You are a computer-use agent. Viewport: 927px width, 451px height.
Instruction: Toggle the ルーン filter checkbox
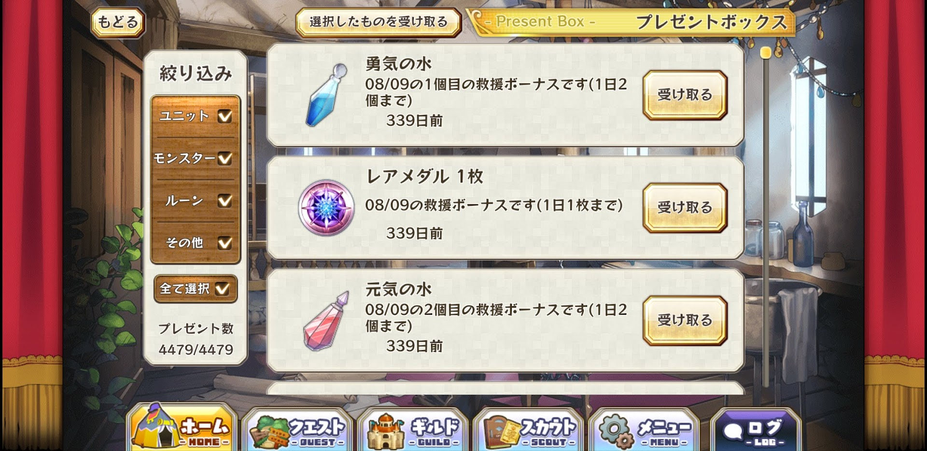pyautogui.click(x=225, y=200)
